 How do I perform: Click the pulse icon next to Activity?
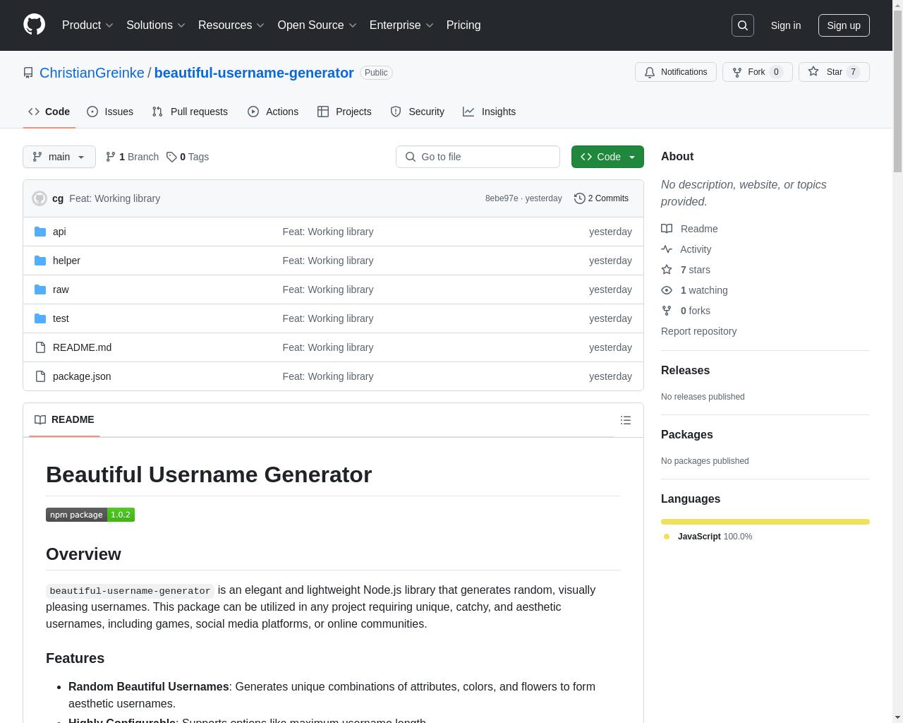(x=667, y=249)
